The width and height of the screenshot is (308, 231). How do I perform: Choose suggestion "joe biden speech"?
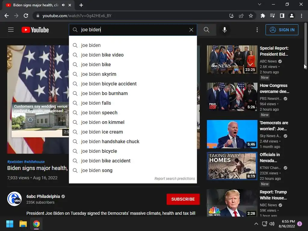click(133, 112)
